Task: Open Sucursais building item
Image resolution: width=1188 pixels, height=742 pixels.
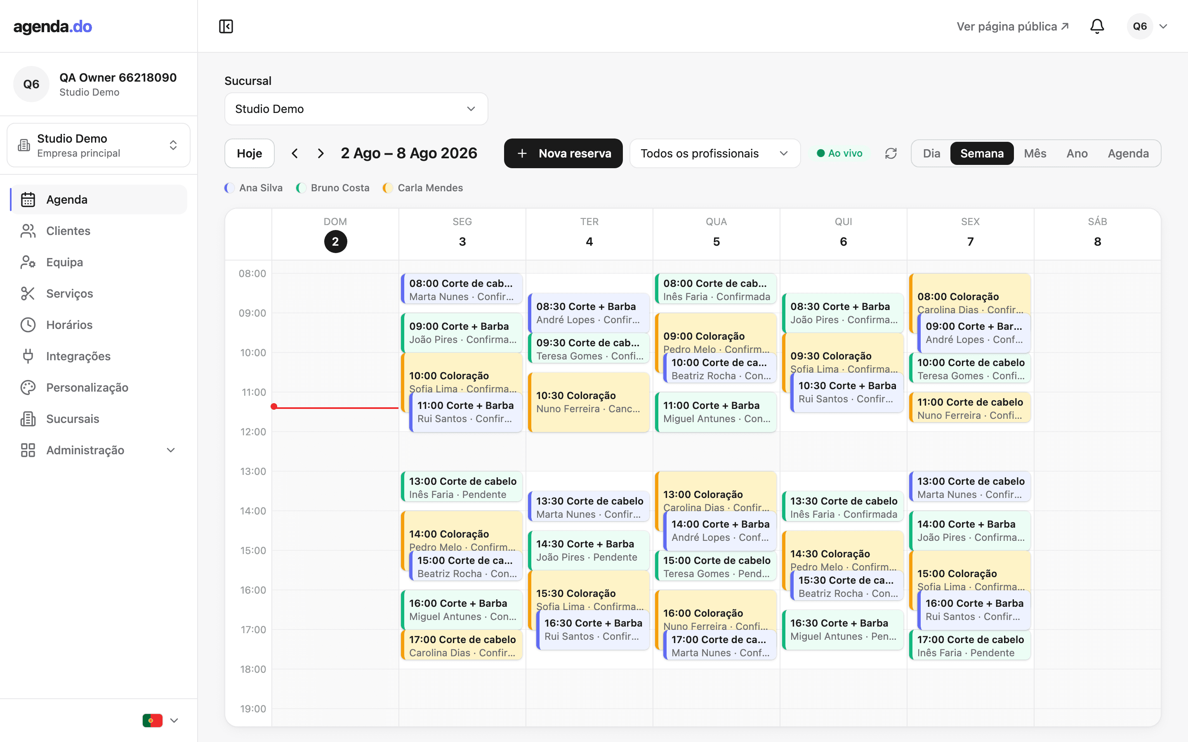Action: 99,419
